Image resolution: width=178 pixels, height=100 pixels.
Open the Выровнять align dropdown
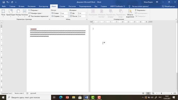pyautogui.click(x=140, y=10)
